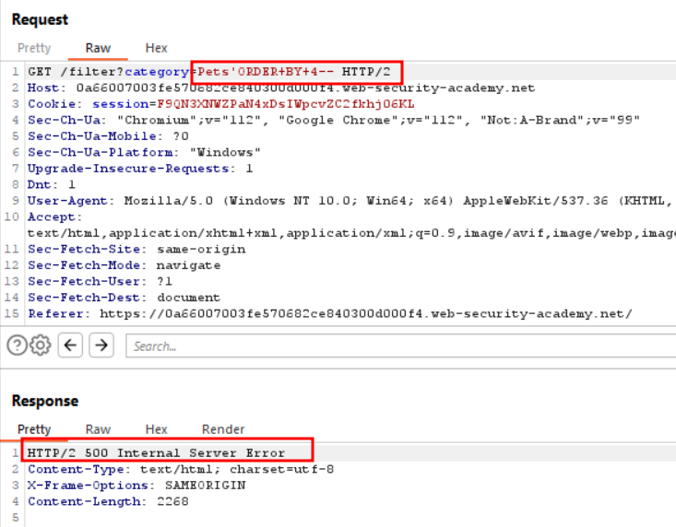Image resolution: width=676 pixels, height=527 pixels.
Task: Switch to the Response Hex tab
Action: [156, 429]
